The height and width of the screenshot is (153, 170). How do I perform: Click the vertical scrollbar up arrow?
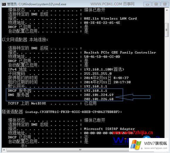[x=167, y=10]
